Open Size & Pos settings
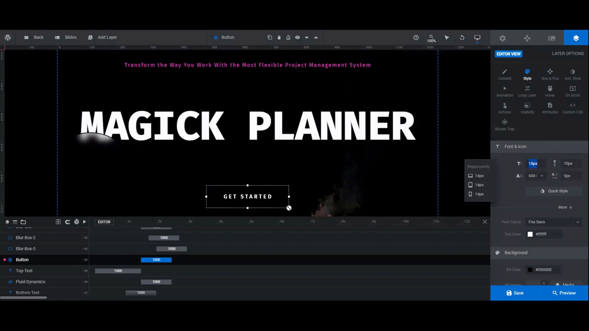Image resolution: width=589 pixels, height=331 pixels. click(550, 74)
